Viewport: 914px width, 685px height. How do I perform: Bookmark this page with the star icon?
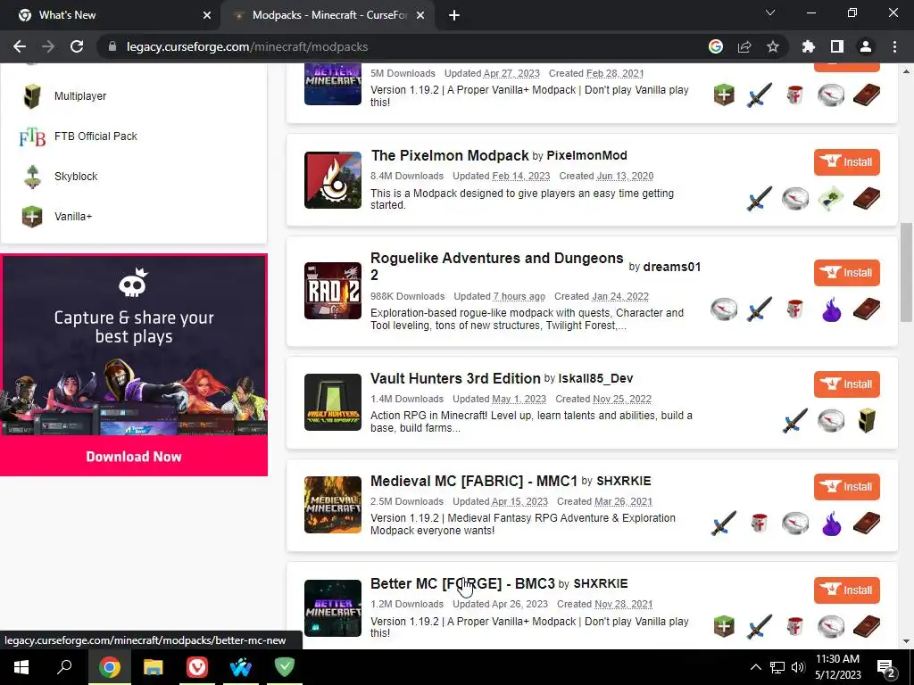pyautogui.click(x=772, y=46)
